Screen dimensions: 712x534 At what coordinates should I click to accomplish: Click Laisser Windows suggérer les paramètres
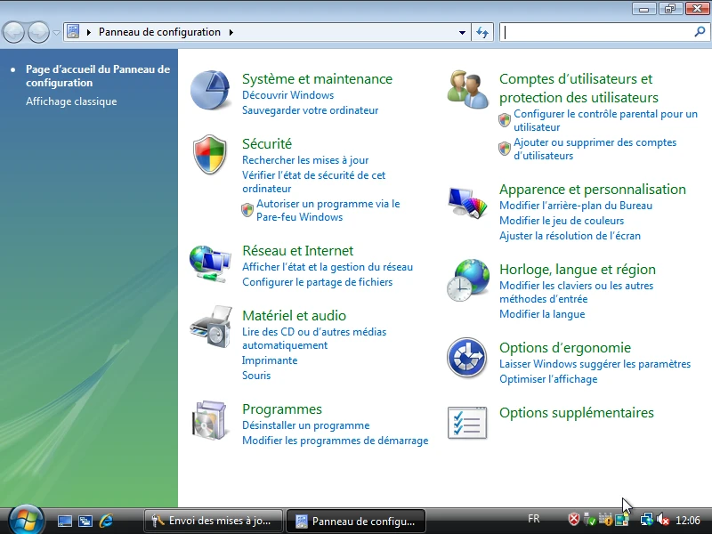pos(595,364)
